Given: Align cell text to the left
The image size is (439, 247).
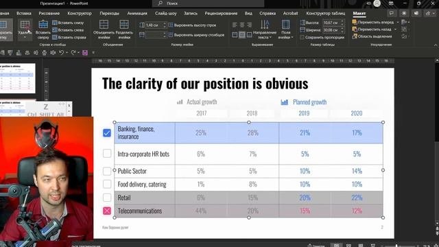Looking at the screenshot, I should 235,25.
